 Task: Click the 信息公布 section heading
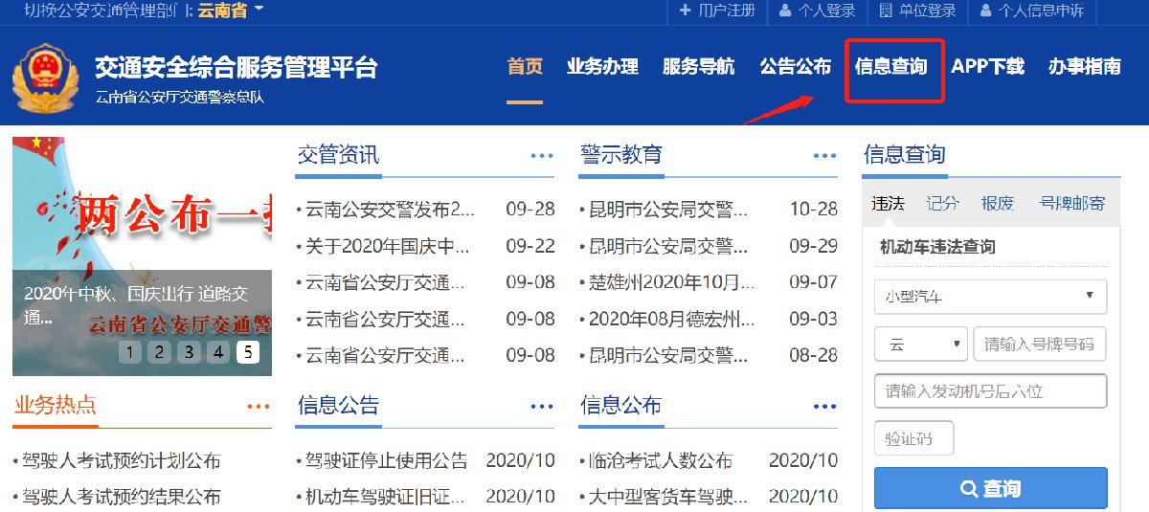pyautogui.click(x=620, y=406)
